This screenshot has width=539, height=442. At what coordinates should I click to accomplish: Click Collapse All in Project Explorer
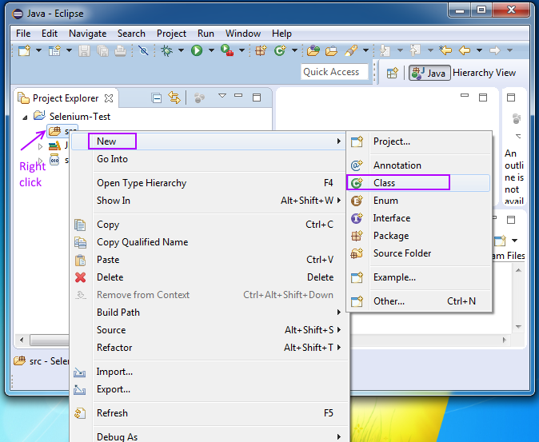[157, 98]
